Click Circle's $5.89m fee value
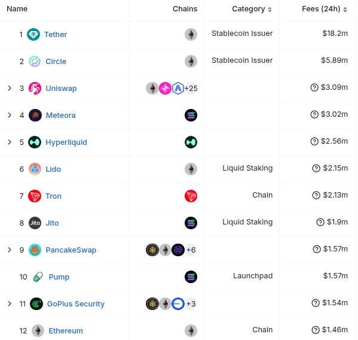The height and width of the screenshot is (340, 358). pos(334,60)
